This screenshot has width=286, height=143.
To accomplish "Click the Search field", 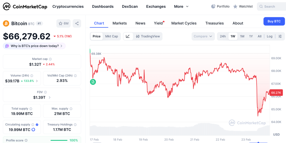I will [271, 7].
